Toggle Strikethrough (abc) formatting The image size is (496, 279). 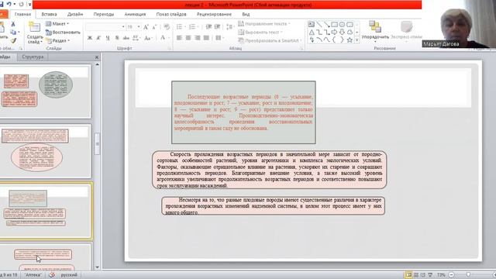pyautogui.click(x=126, y=38)
